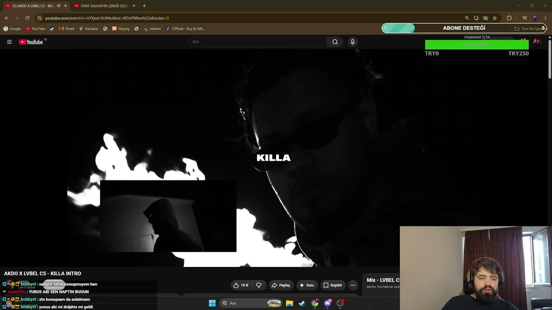The height and width of the screenshot is (310, 552).
Task: Switch to FIRAT KALKAN'IN ÇIRAĞI tab
Action: (105, 6)
